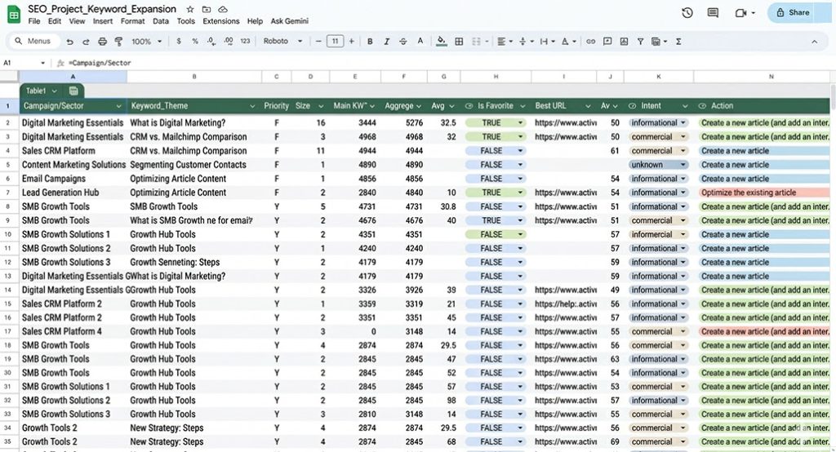Click the font size 11 field
The image size is (836, 452).
tap(335, 41)
